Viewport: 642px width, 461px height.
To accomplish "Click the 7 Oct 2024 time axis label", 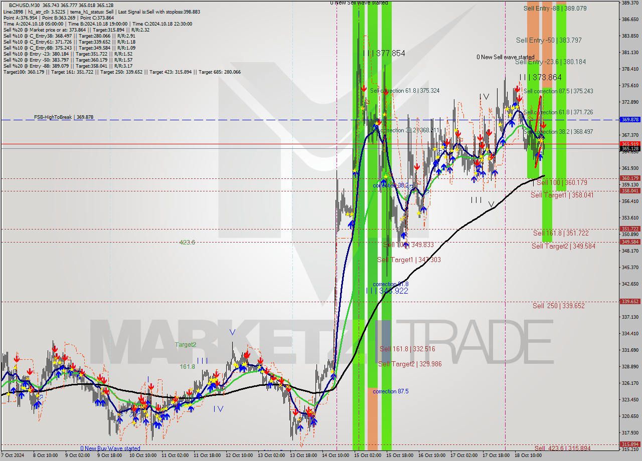I will click(14, 456).
